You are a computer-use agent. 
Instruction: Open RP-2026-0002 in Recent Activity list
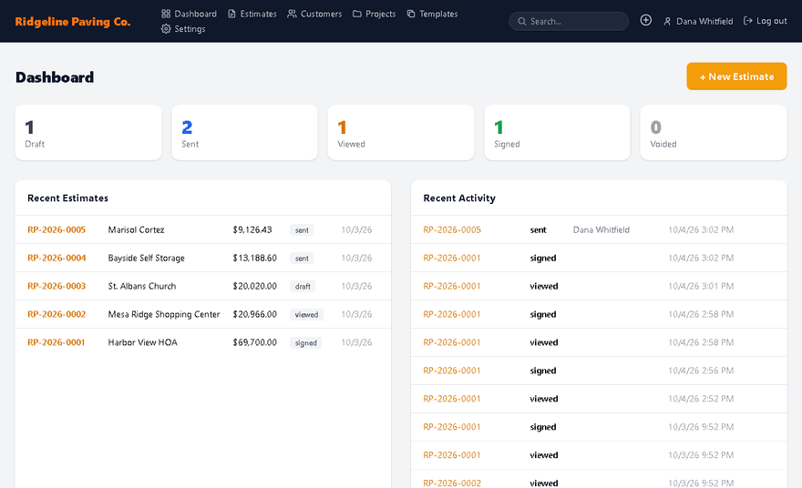point(452,483)
